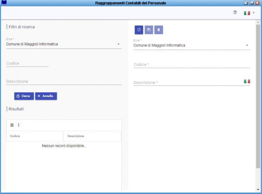Open the three-dots menu in results grid
Screen dimensions: 262x194
(19, 125)
